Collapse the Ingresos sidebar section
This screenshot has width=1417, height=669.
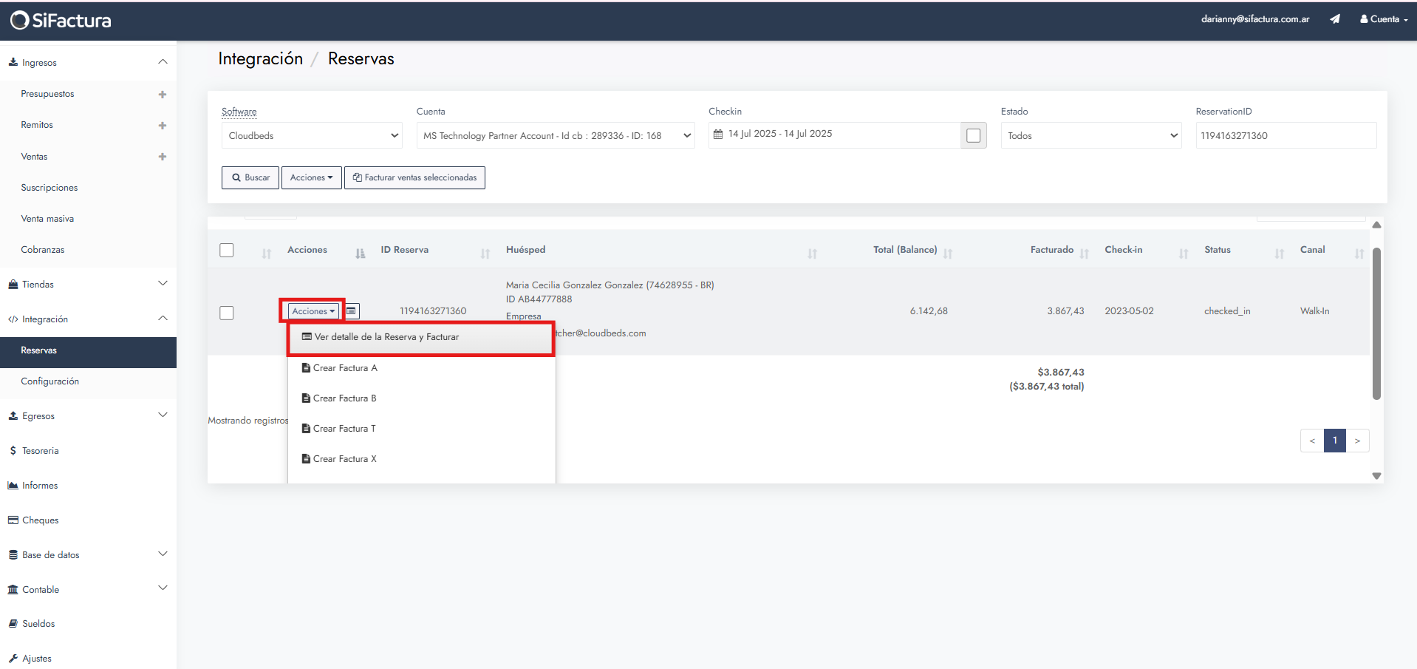coord(163,62)
